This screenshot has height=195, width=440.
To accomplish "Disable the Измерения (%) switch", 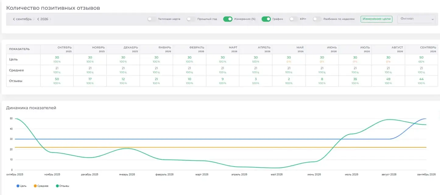I will tap(228, 19).
